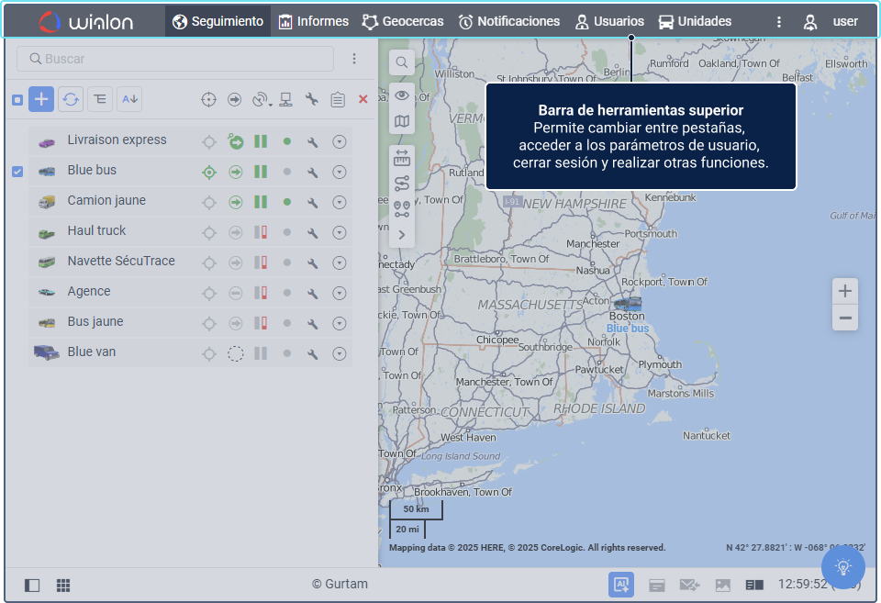Enable map tracking for Agence

coord(209,294)
